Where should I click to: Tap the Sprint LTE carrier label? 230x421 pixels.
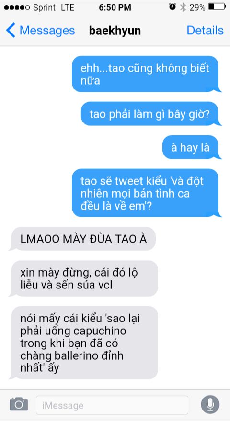point(54,8)
